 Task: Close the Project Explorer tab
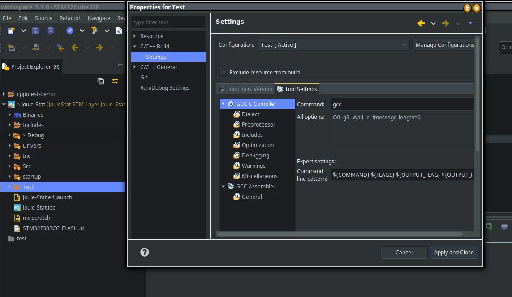56,67
